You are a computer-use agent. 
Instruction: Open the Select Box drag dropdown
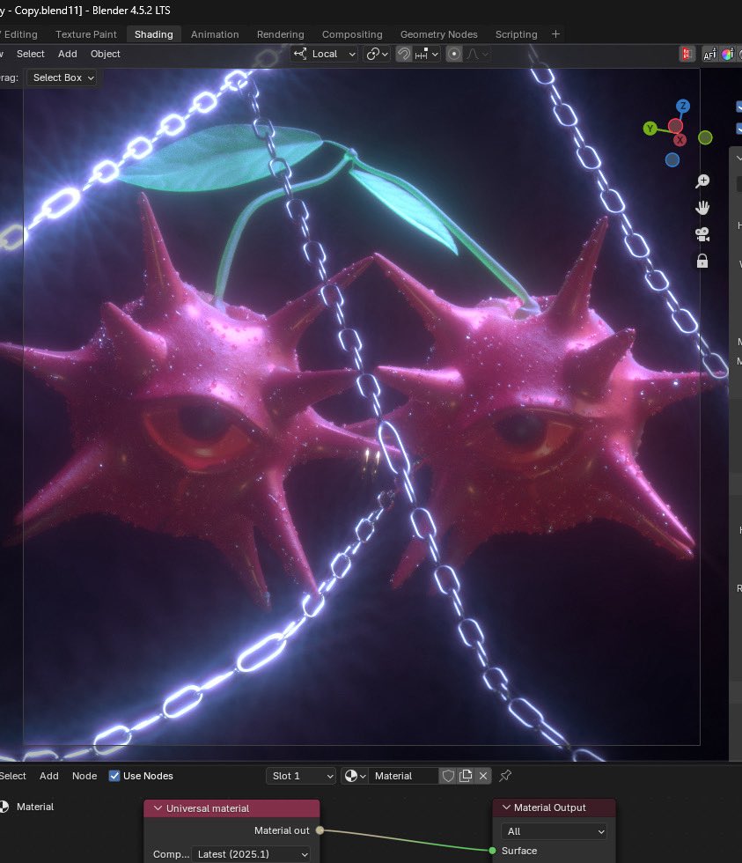click(62, 77)
